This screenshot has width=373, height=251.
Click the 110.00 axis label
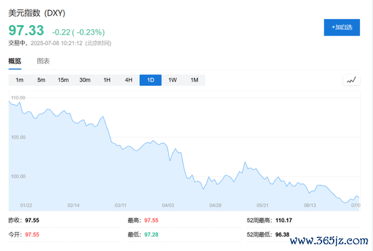(x=18, y=97)
